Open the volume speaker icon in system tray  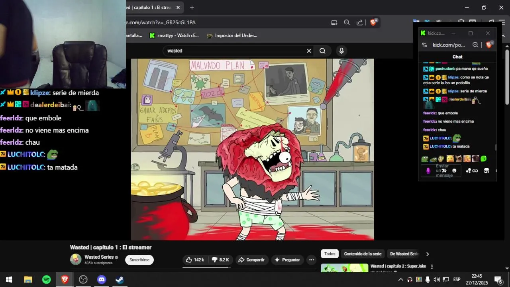click(x=437, y=279)
